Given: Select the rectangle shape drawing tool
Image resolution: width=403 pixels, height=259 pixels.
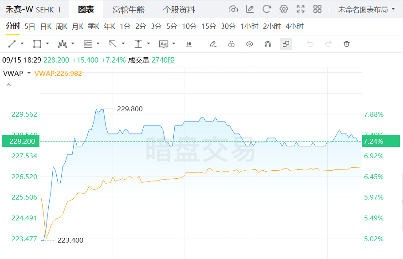Looking at the screenshot, I should click(x=37, y=44).
